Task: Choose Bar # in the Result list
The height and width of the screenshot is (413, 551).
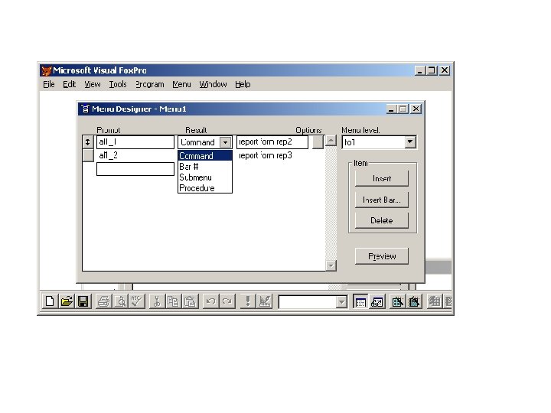Action: [205, 167]
